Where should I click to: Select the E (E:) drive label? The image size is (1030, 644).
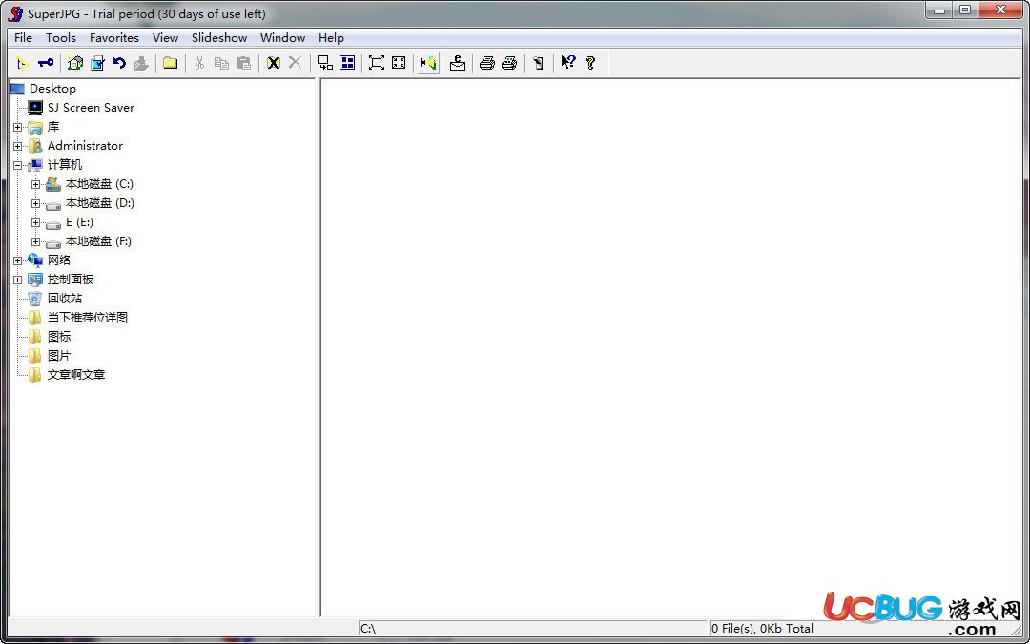tap(79, 222)
